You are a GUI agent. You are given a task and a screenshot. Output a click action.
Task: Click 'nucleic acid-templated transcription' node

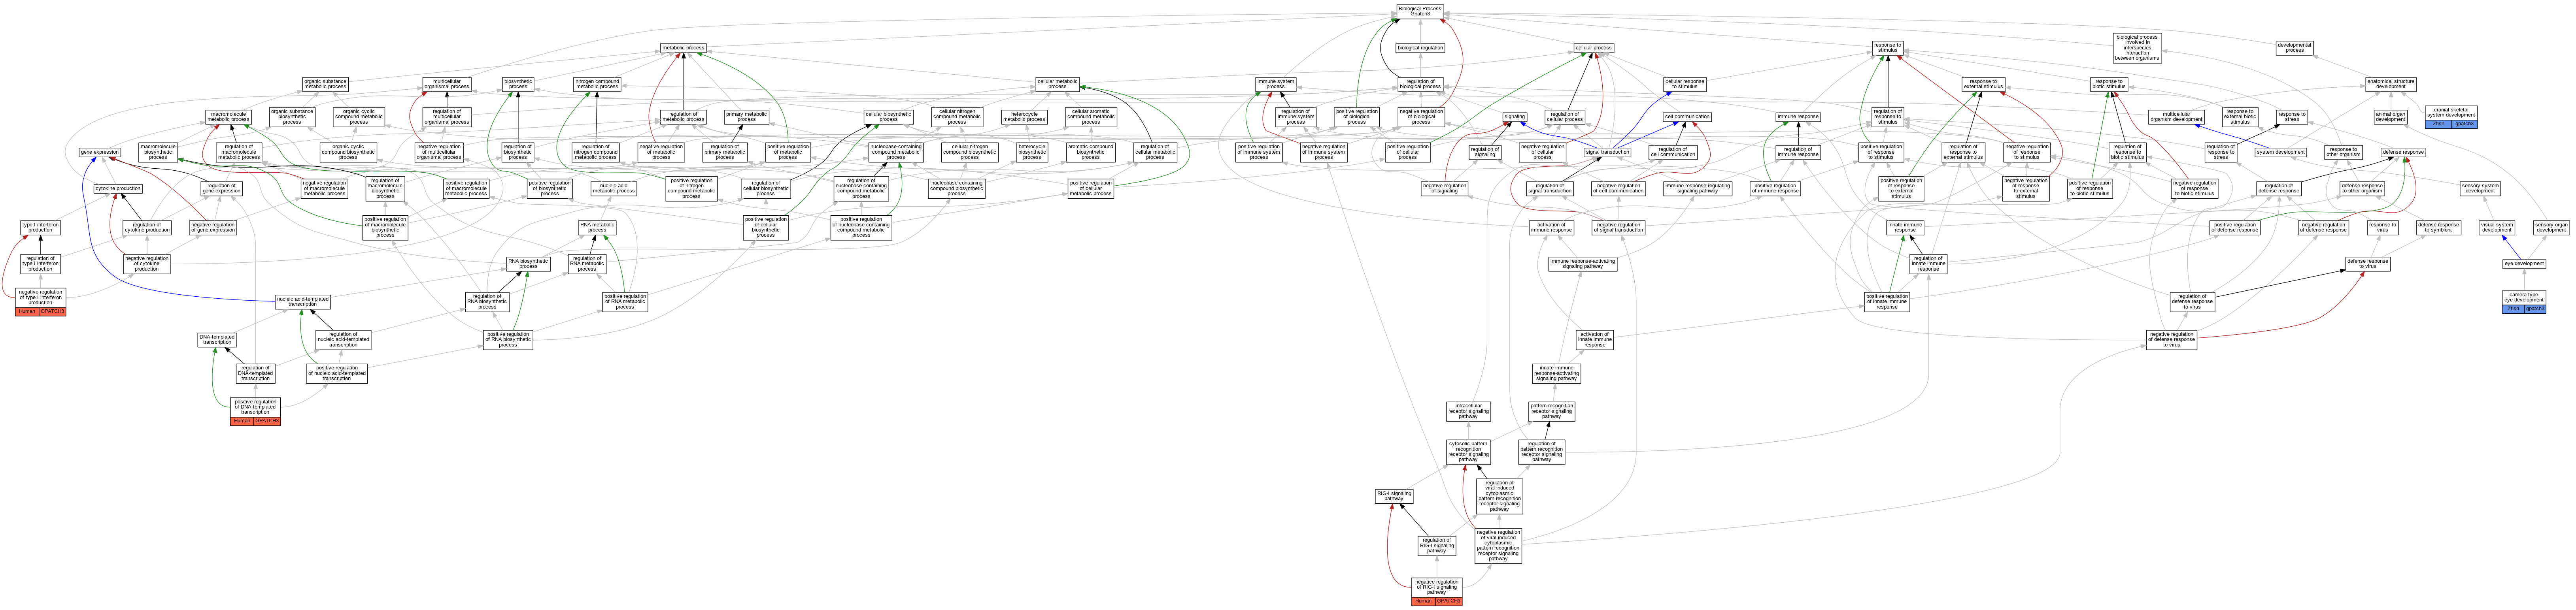coord(303,301)
